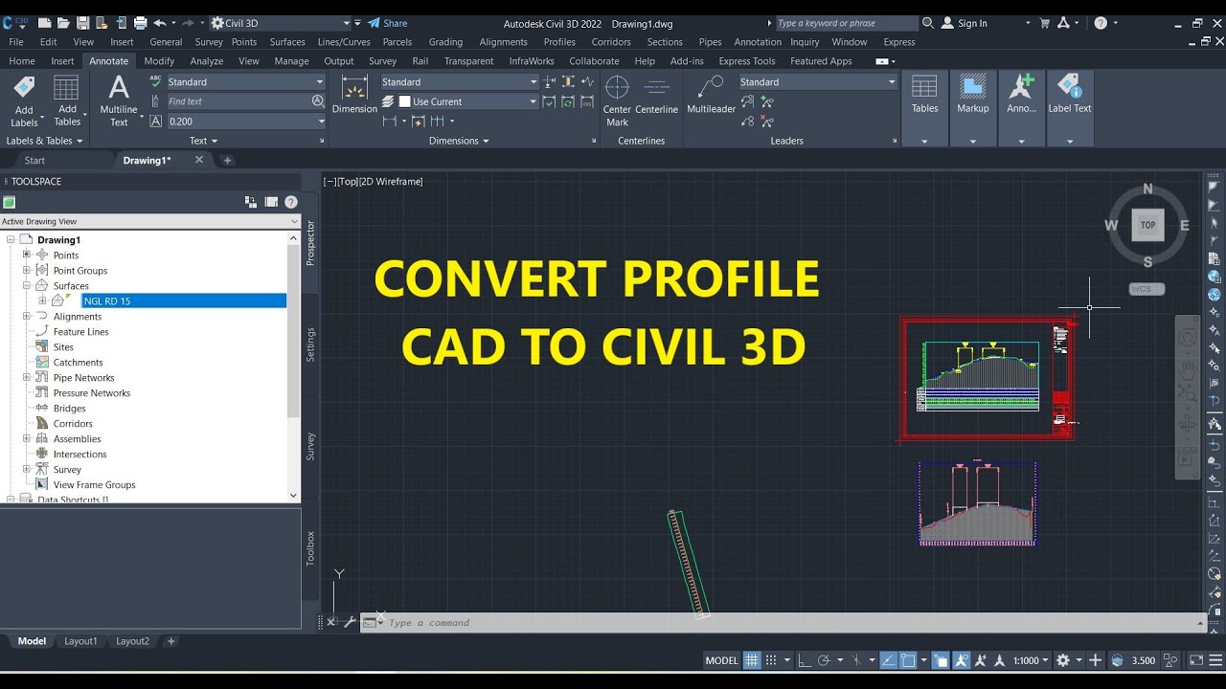
Task: Open a drawing with the Open folder icon
Action: click(x=63, y=23)
